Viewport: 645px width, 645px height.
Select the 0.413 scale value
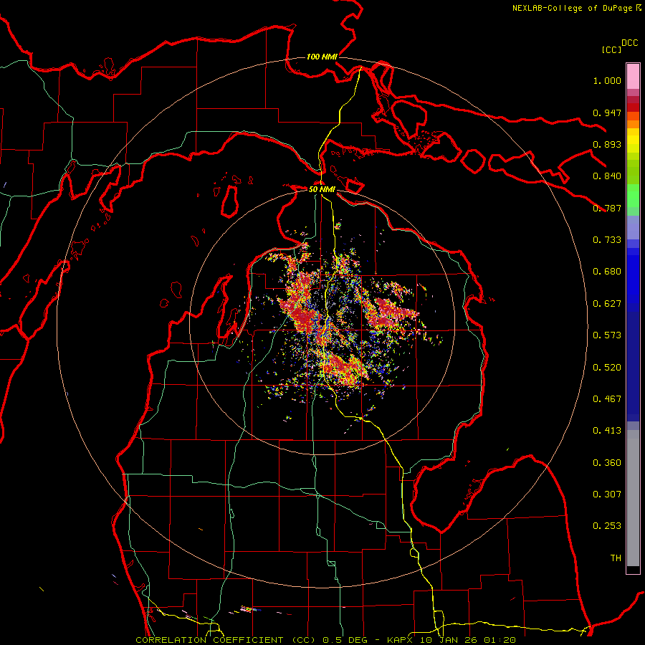pos(607,431)
